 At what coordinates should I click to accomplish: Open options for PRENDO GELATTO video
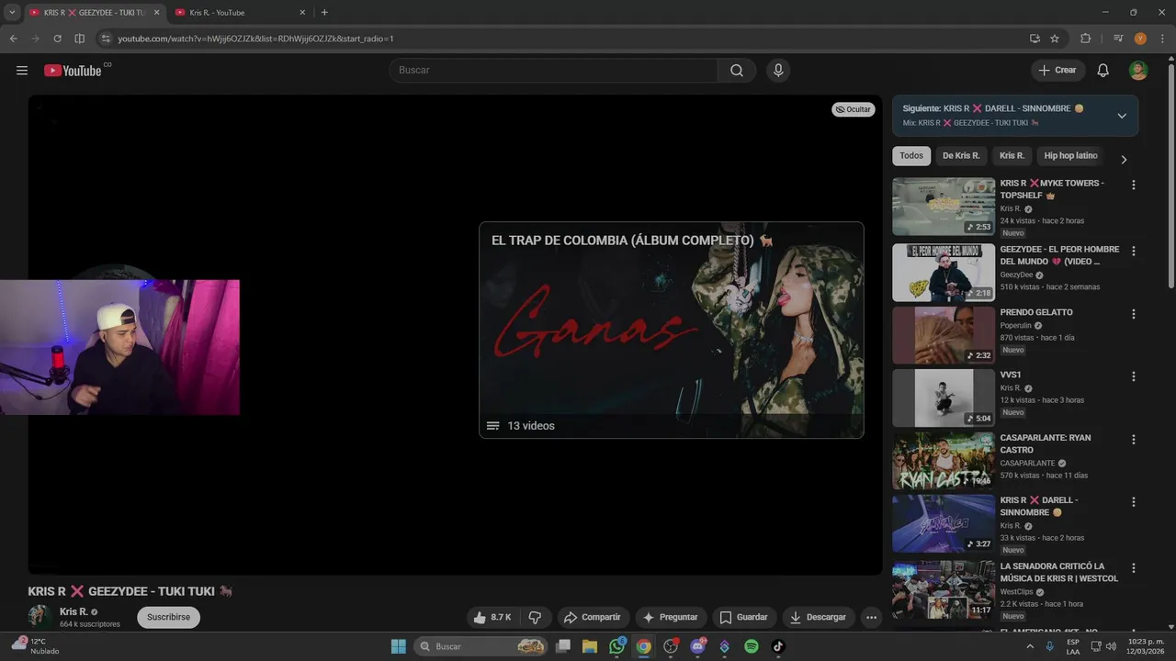[1133, 314]
